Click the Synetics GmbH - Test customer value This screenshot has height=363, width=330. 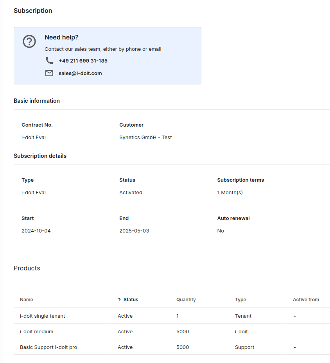click(x=145, y=138)
